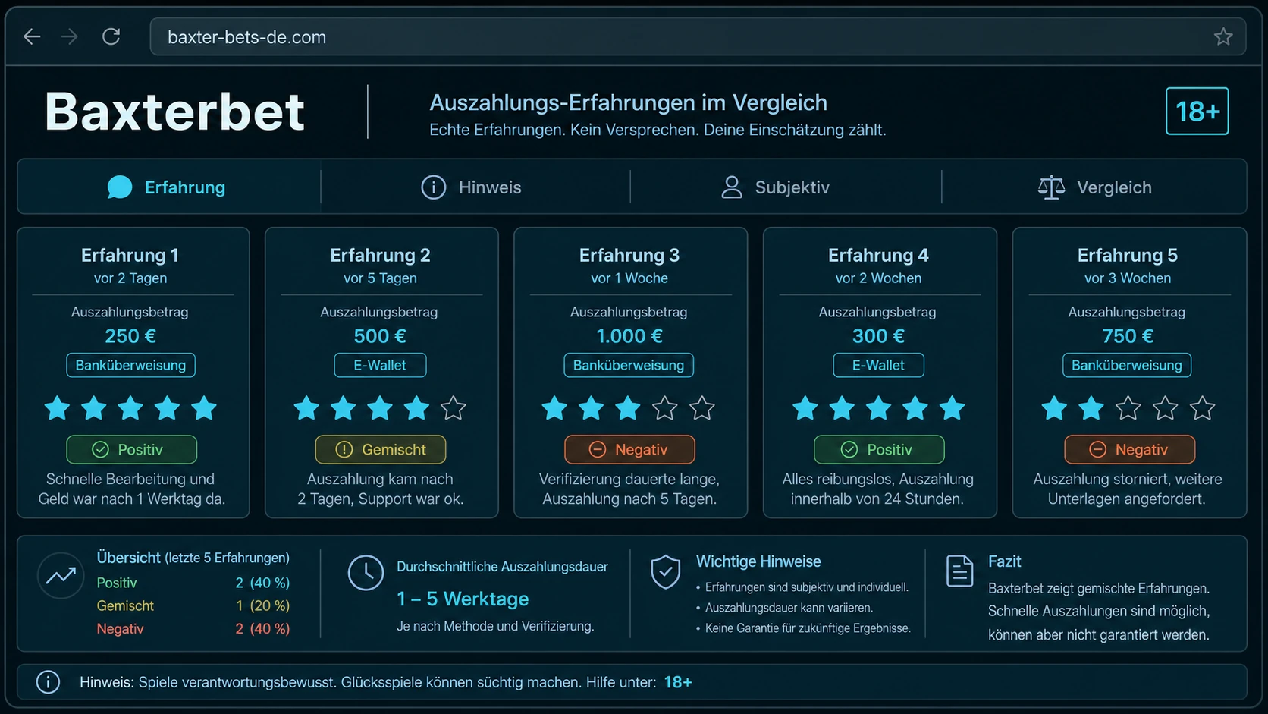Click Positiv badge in Erfahrung 1
Image resolution: width=1268 pixels, height=714 pixels.
131,449
